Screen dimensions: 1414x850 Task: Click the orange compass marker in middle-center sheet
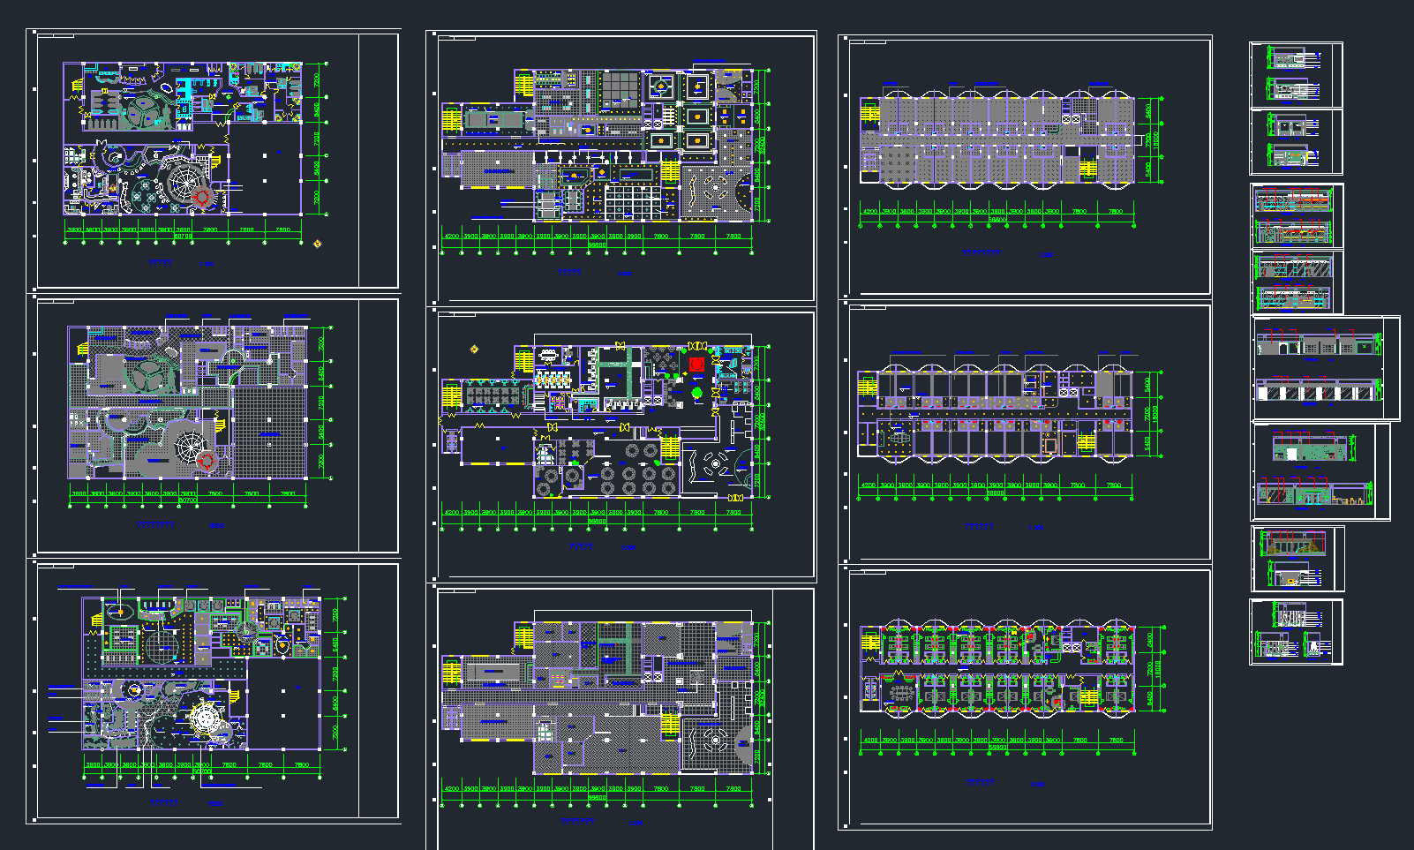pos(474,350)
